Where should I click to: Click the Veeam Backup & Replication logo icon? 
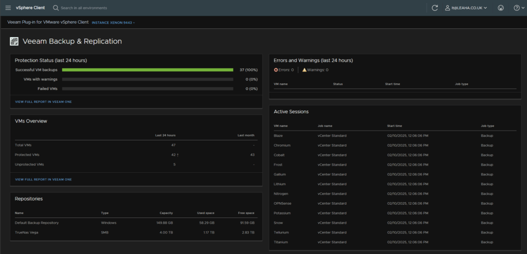pos(14,41)
